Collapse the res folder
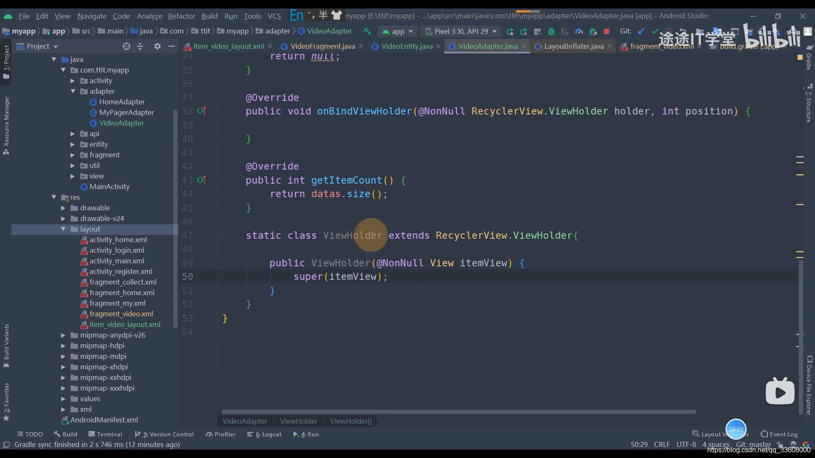The width and height of the screenshot is (815, 458). [54, 197]
